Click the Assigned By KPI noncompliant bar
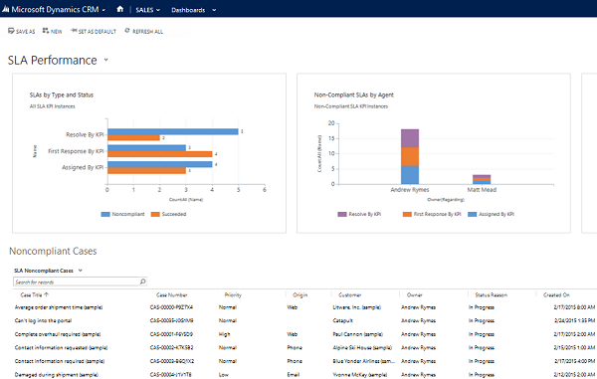Image resolution: width=597 pixels, height=379 pixels. point(160,164)
